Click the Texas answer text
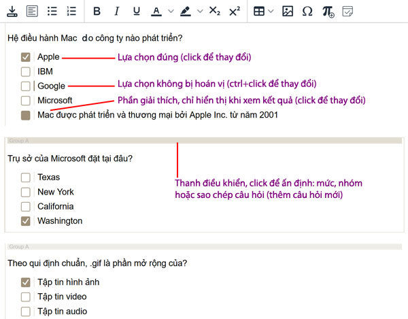This screenshot has width=408, height=319. point(49,178)
